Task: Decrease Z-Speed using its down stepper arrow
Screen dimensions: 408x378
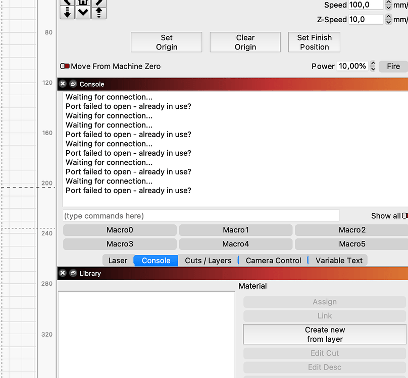Action: pyautogui.click(x=388, y=22)
